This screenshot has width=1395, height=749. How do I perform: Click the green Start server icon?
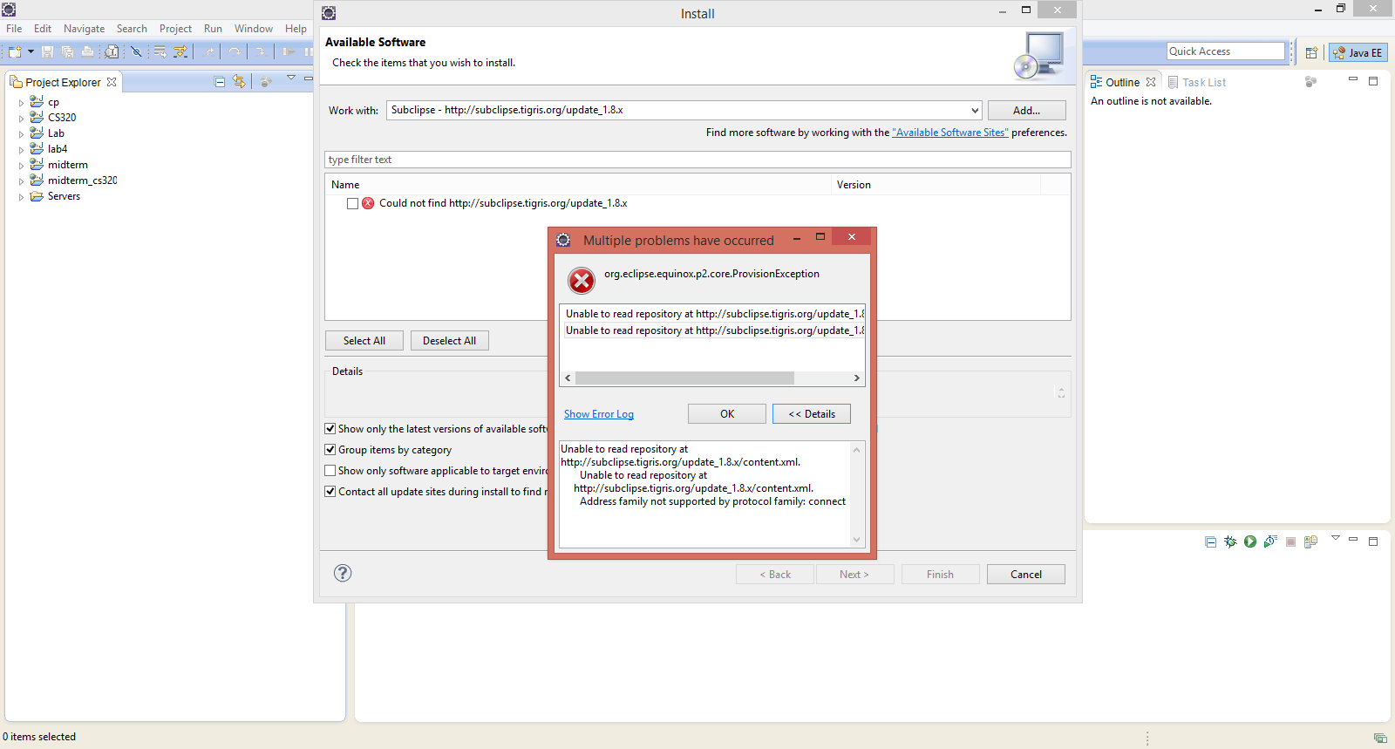click(x=1250, y=541)
